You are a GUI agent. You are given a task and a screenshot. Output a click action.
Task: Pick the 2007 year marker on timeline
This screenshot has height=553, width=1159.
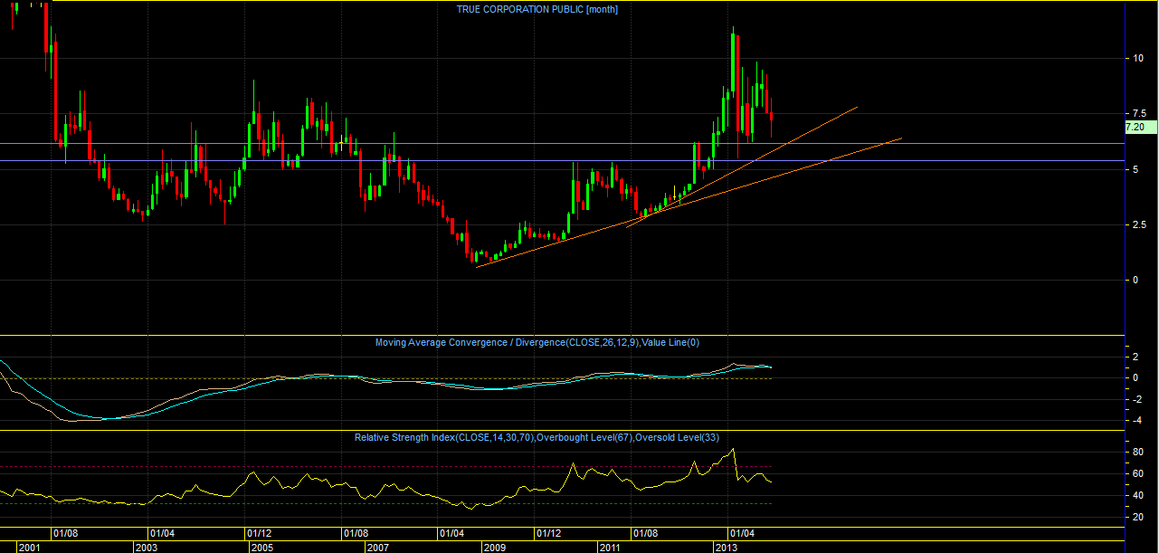coord(377,548)
